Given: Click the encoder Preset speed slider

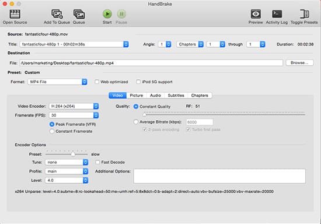Looking at the screenshot, I should (x=67, y=154).
